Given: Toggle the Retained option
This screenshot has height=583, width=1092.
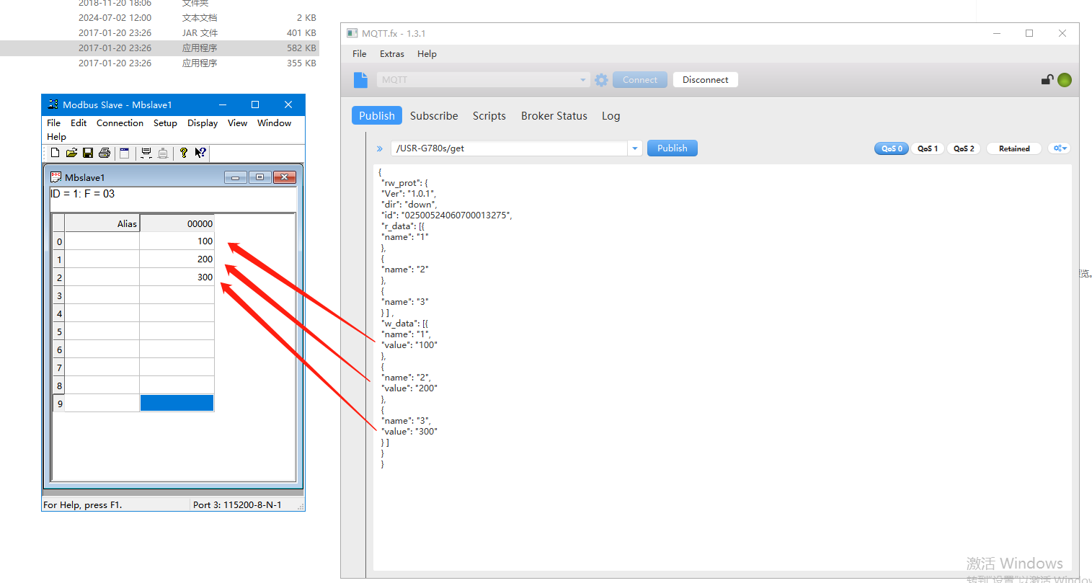Looking at the screenshot, I should click(1014, 148).
